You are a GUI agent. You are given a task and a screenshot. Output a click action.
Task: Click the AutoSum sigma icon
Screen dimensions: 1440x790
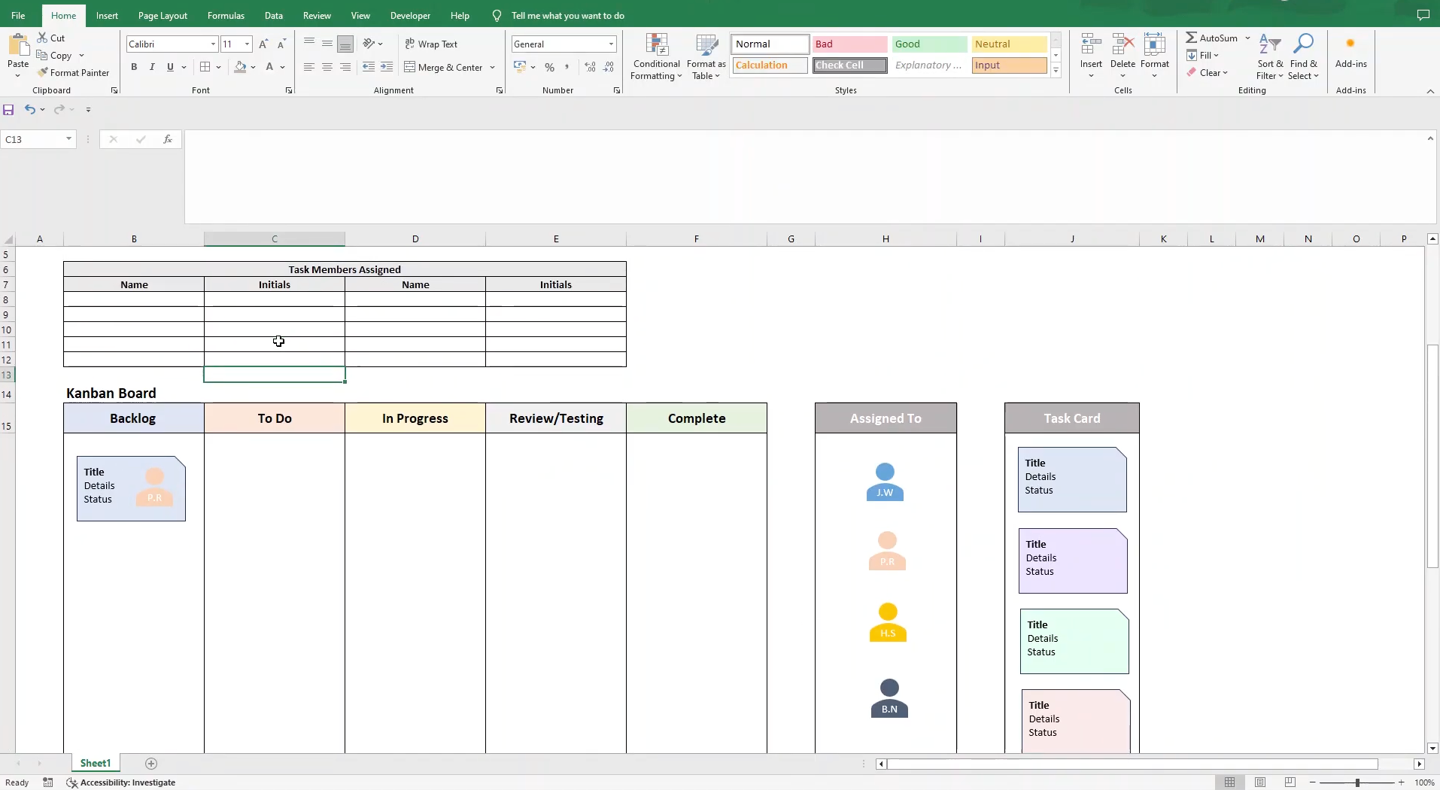tap(1192, 38)
